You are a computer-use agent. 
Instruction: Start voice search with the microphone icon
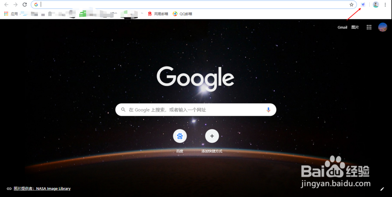pos(268,110)
